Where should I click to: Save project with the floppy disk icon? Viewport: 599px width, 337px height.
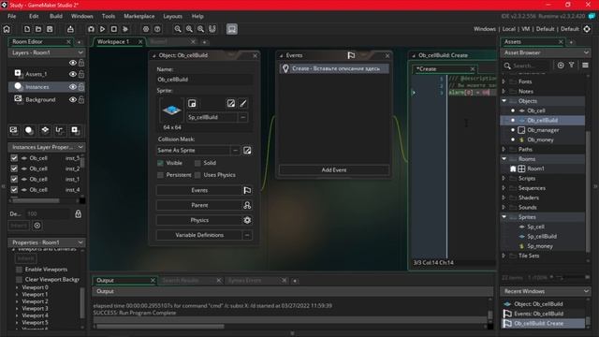(50, 29)
